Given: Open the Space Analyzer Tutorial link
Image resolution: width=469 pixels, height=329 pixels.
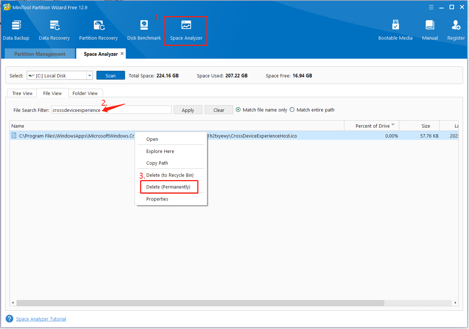Looking at the screenshot, I should (41, 319).
